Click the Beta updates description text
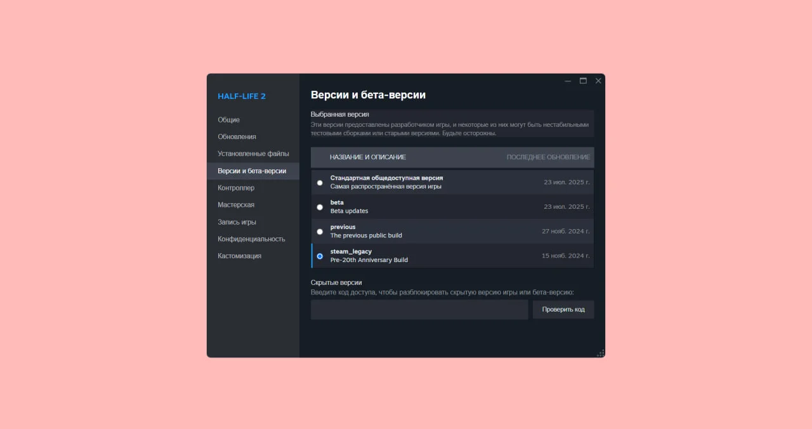The height and width of the screenshot is (429, 812). pyautogui.click(x=349, y=211)
